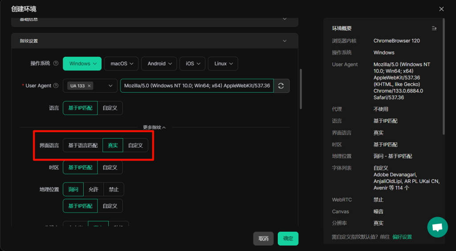
Task: Collapse the 指纹设置 section header
Action: point(285,41)
